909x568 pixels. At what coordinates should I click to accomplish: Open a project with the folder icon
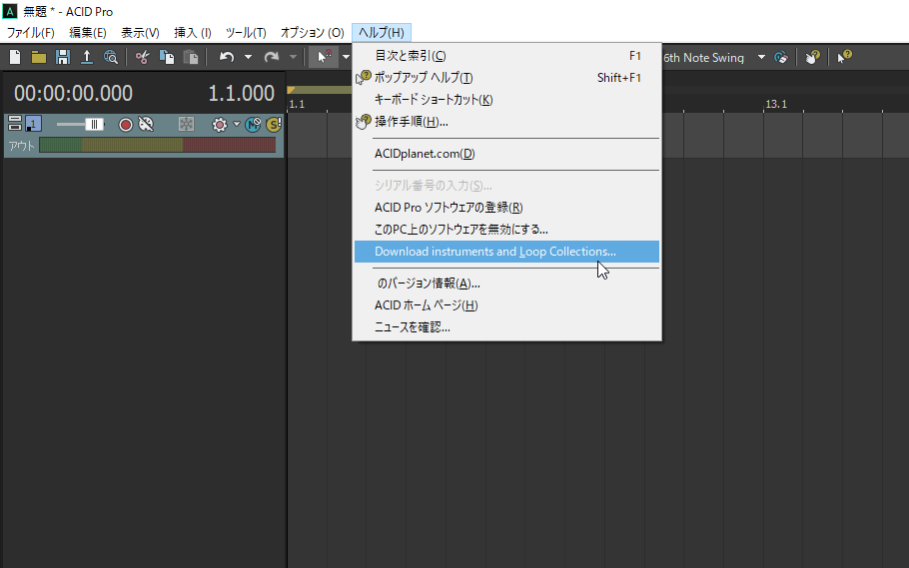[x=39, y=57]
